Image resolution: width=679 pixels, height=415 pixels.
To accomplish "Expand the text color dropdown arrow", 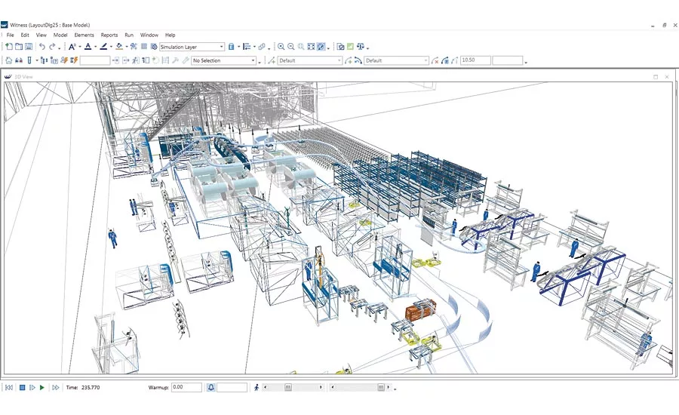I will [95, 47].
